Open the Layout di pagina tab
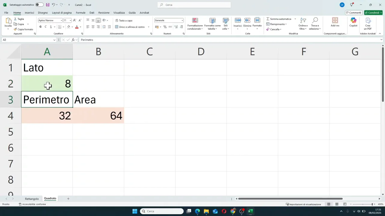The width and height of the screenshot is (385, 216). 62,13
